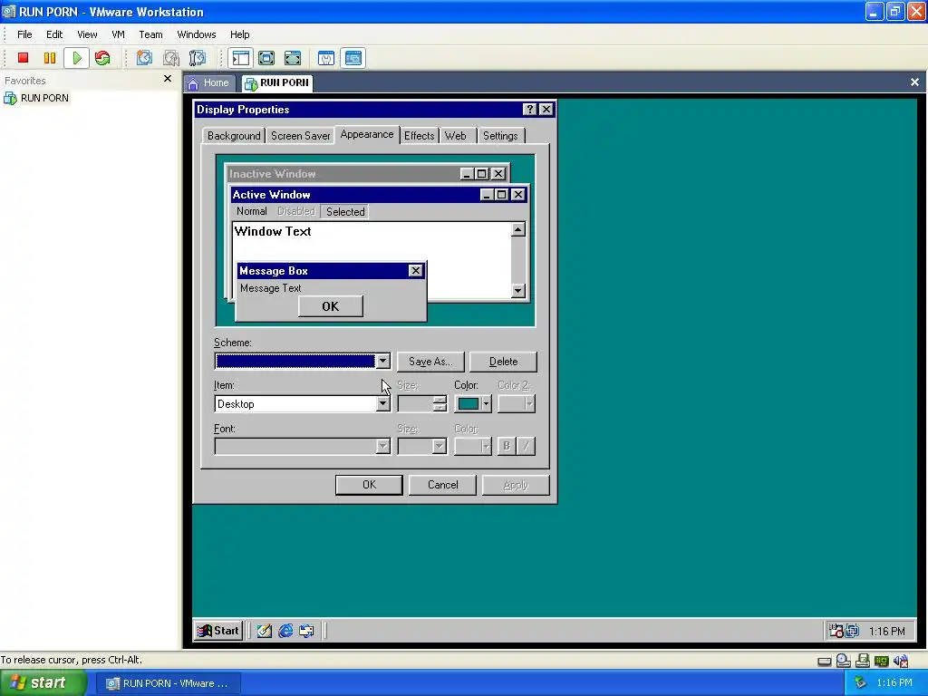Viewport: 928px width, 696px height.
Task: Switch to the Screen Saver tab
Action: coord(301,136)
